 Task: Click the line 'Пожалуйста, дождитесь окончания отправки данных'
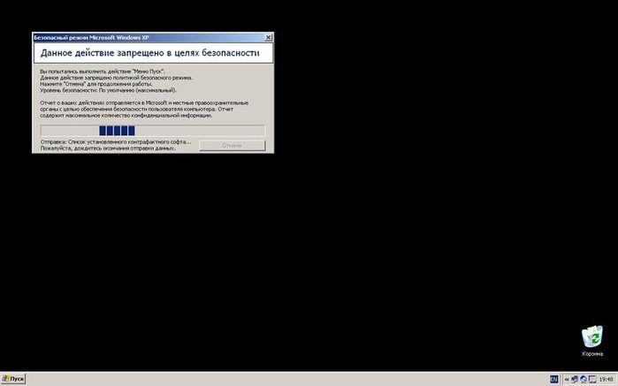(108, 148)
